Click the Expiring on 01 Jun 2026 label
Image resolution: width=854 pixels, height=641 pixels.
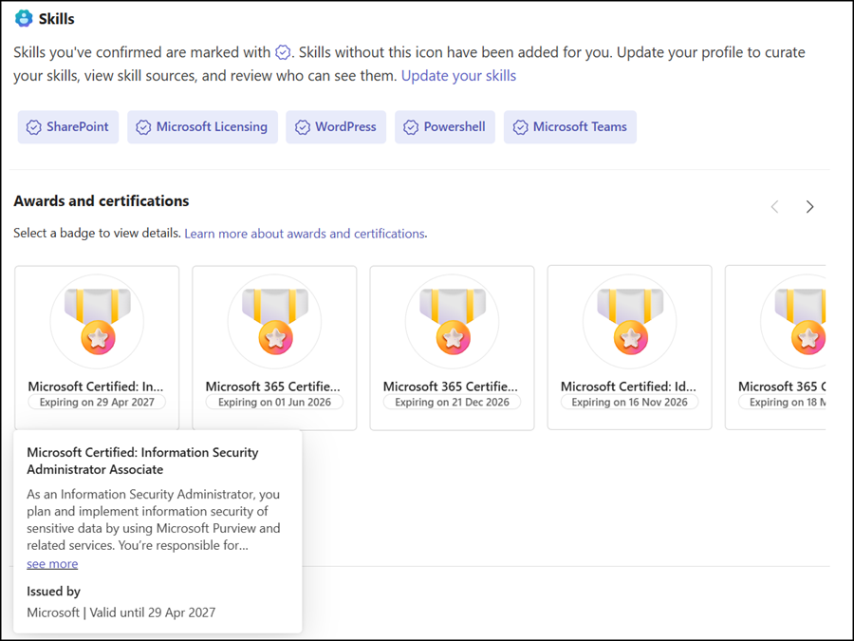coord(274,403)
